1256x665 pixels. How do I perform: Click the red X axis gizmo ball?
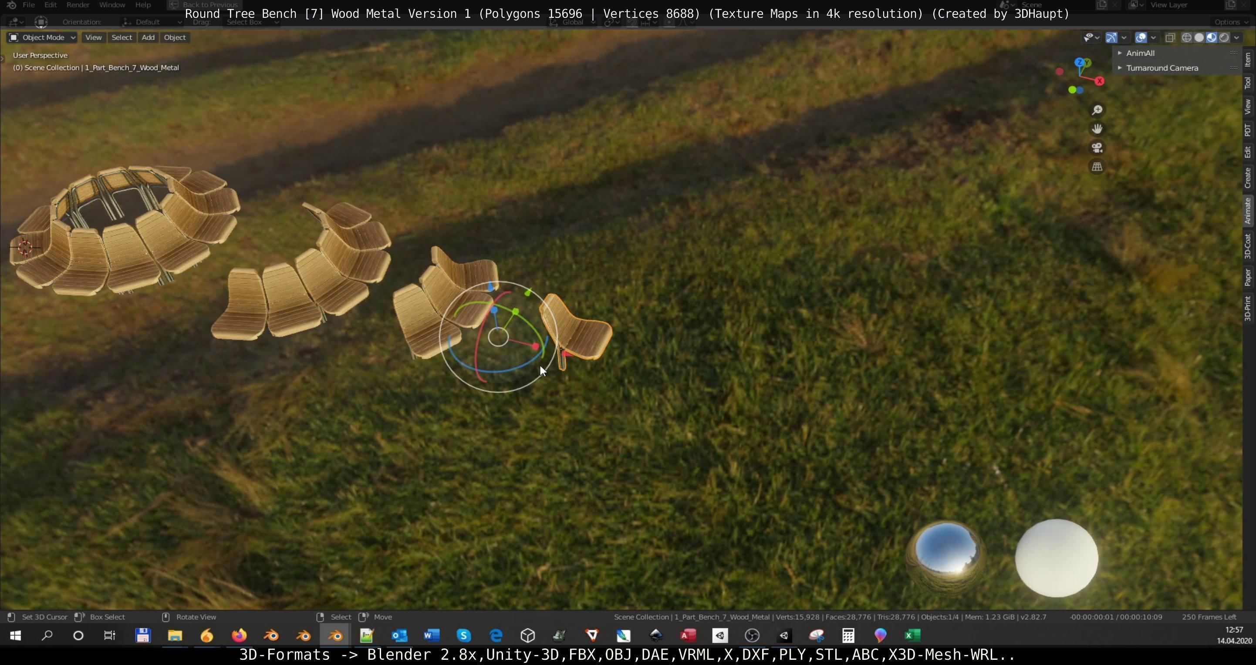1099,81
